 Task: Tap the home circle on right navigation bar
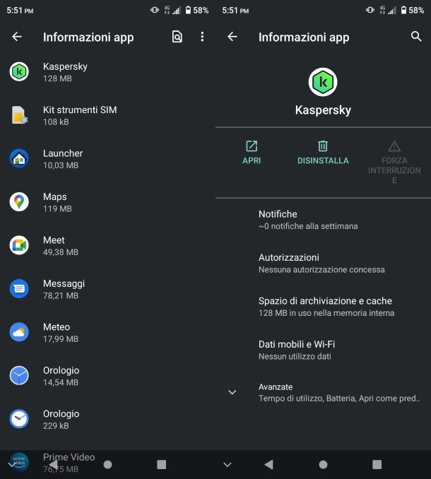pyautogui.click(x=323, y=465)
